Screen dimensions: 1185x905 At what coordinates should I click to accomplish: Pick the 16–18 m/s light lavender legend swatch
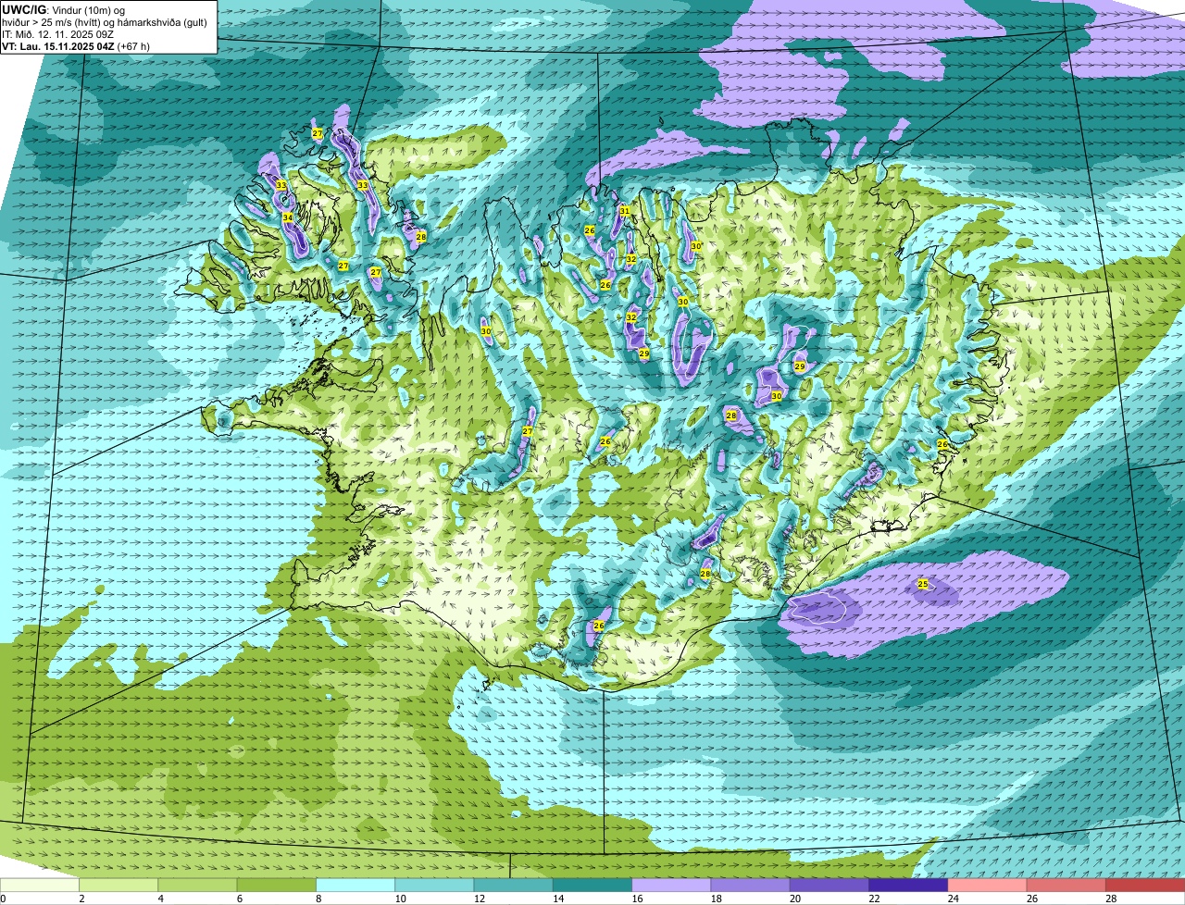coord(671,885)
